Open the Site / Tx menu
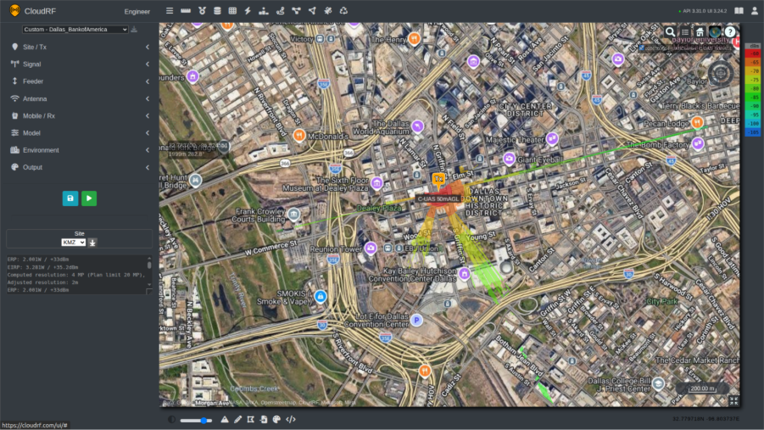764x430 pixels. [x=80, y=47]
